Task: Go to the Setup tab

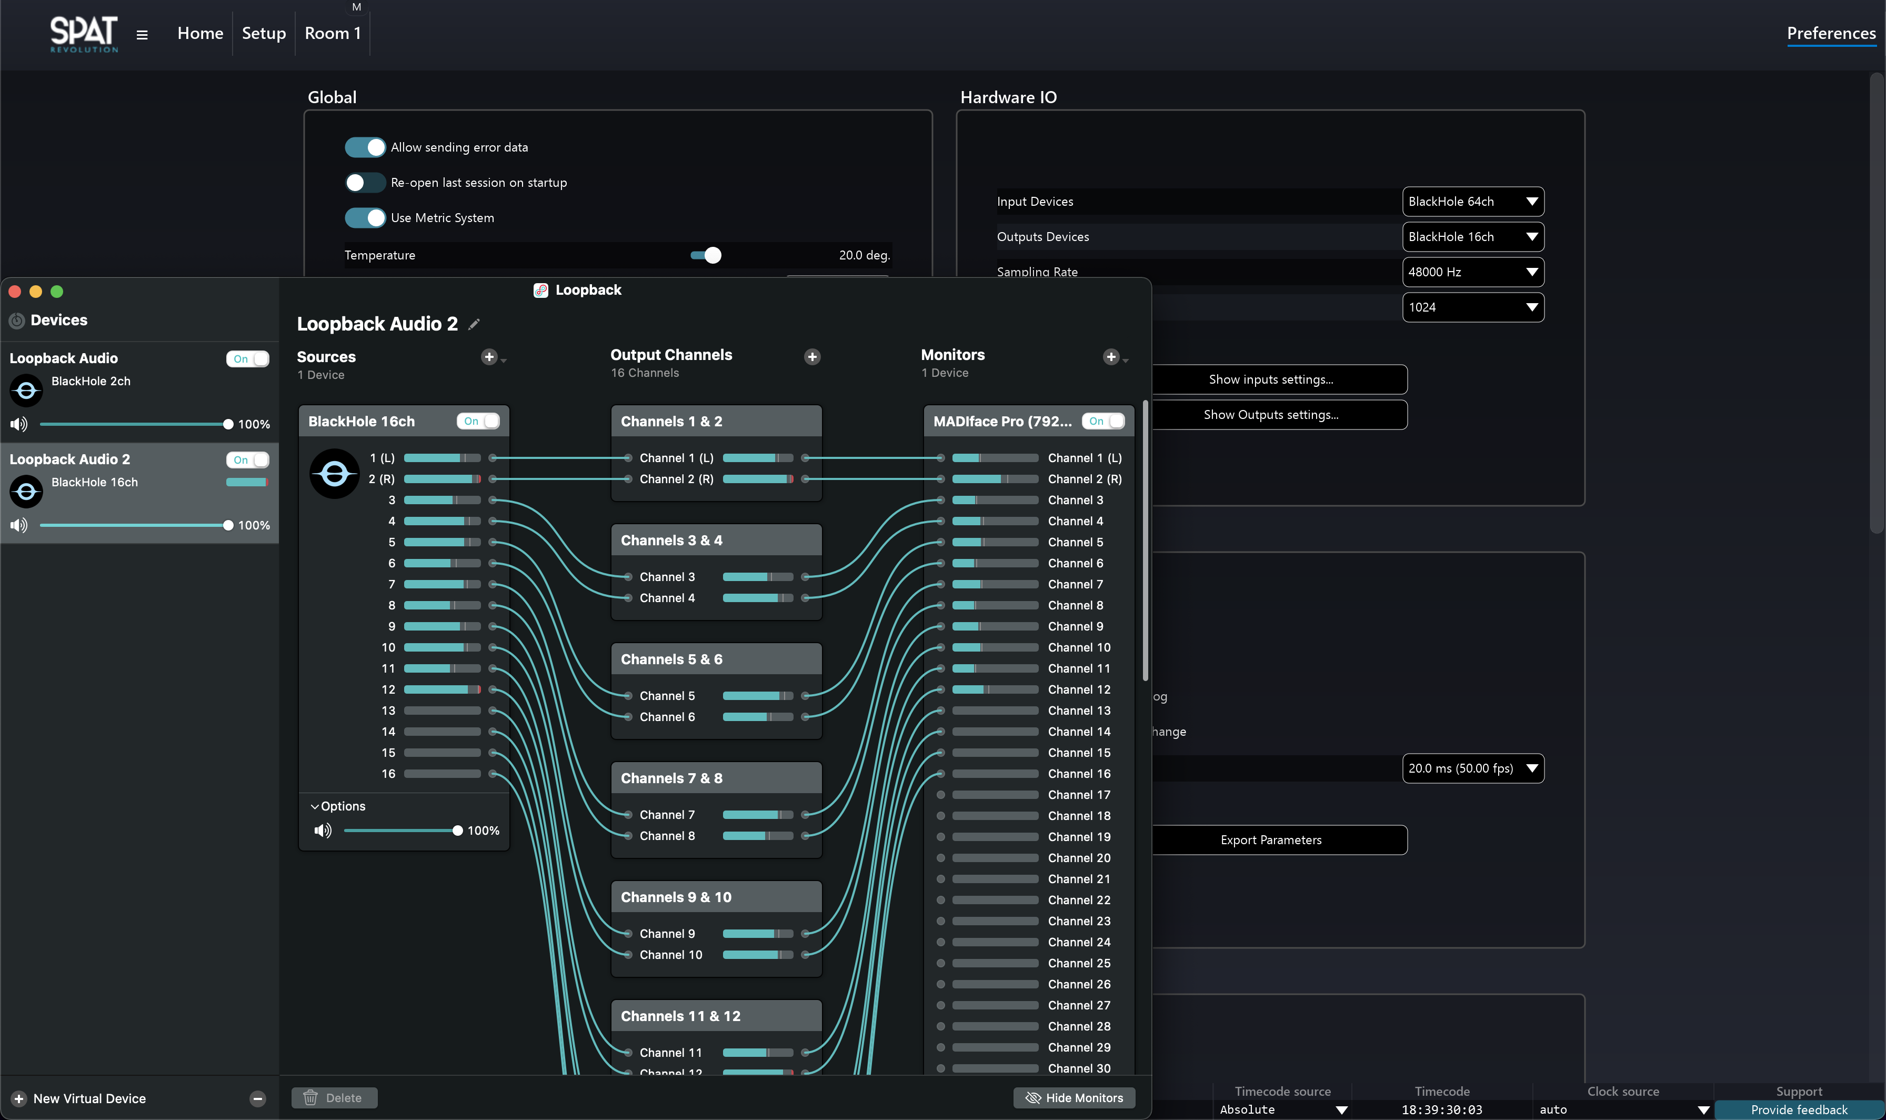Action: click(263, 33)
